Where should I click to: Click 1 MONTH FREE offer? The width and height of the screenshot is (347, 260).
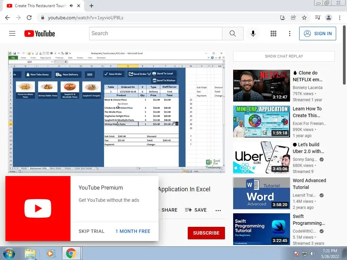click(x=133, y=231)
